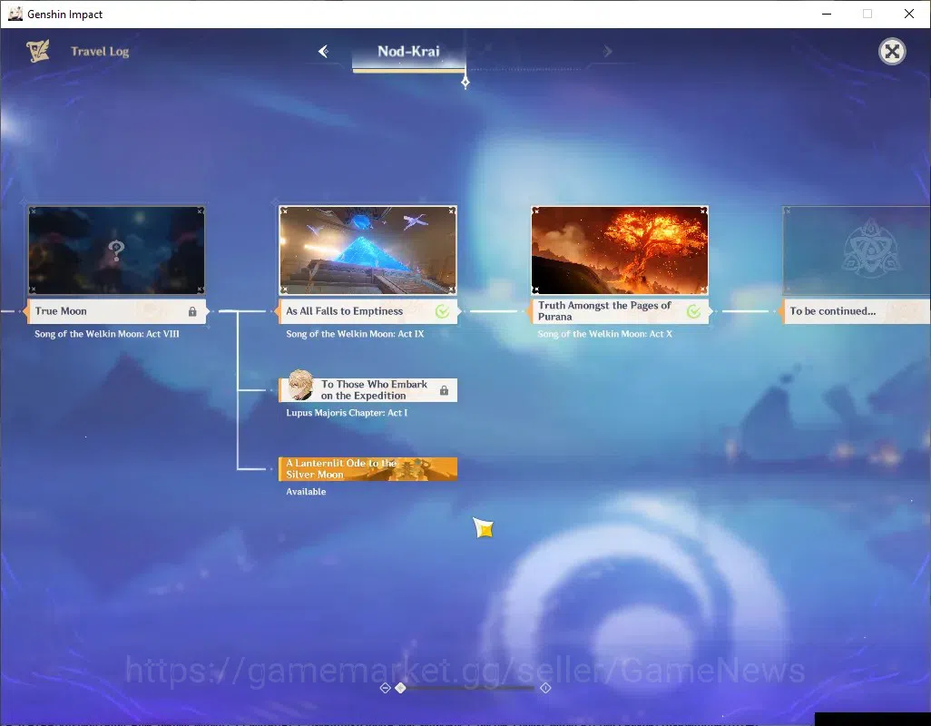Screen dimensions: 931x726
Task: Select the True Moon quest label
Action: tap(116, 311)
